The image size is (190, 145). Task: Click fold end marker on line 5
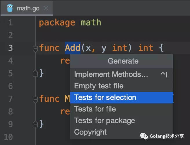(35, 73)
